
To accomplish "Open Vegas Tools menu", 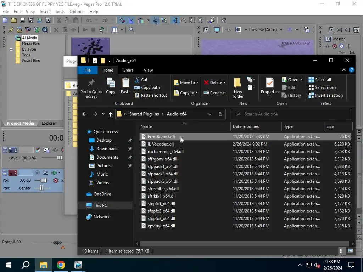I will pos(60,12).
